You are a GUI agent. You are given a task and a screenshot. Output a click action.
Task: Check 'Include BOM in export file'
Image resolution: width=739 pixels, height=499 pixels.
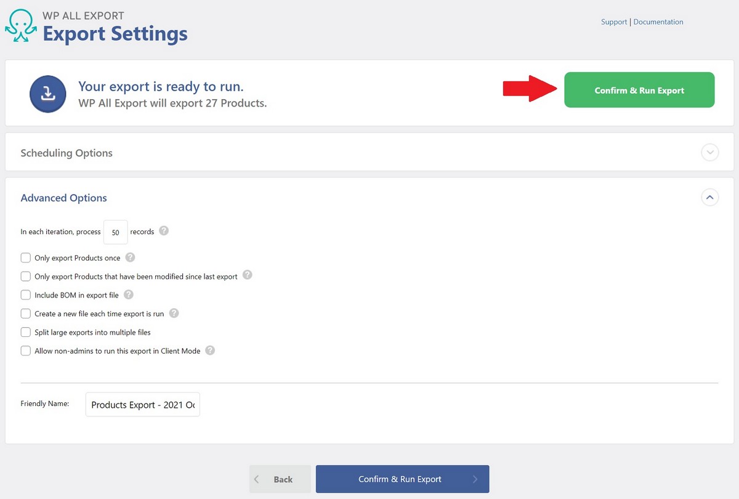click(25, 294)
